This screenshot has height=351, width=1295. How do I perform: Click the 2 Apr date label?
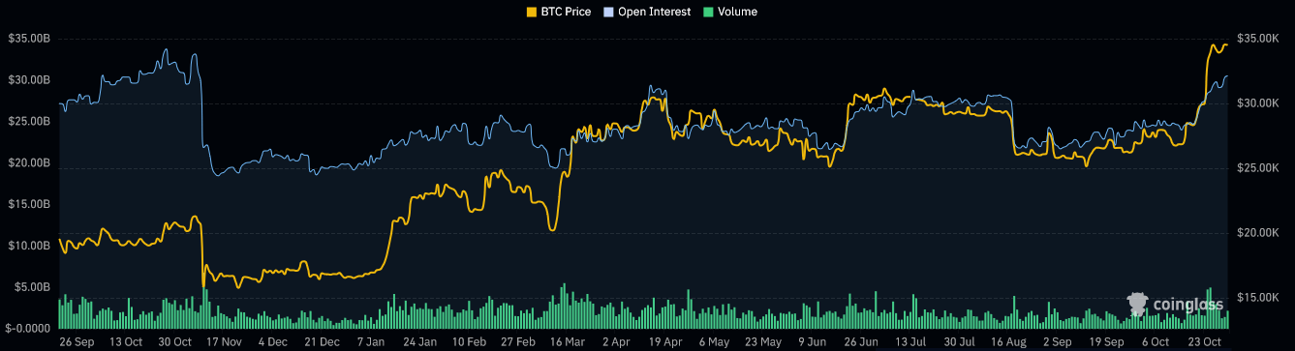pyautogui.click(x=616, y=342)
